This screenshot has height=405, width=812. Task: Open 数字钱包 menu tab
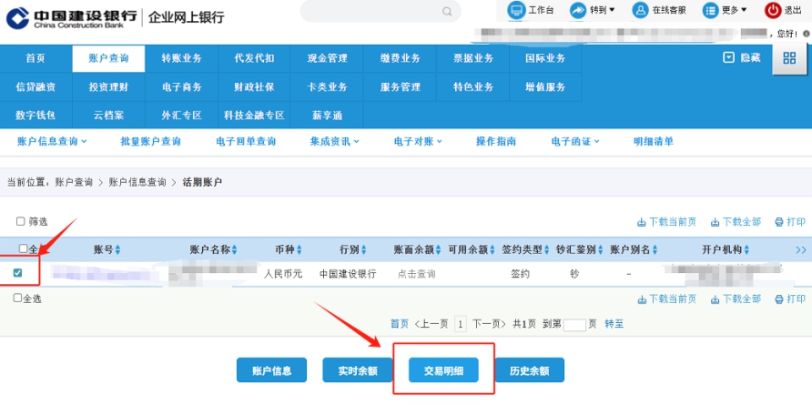coord(36,115)
